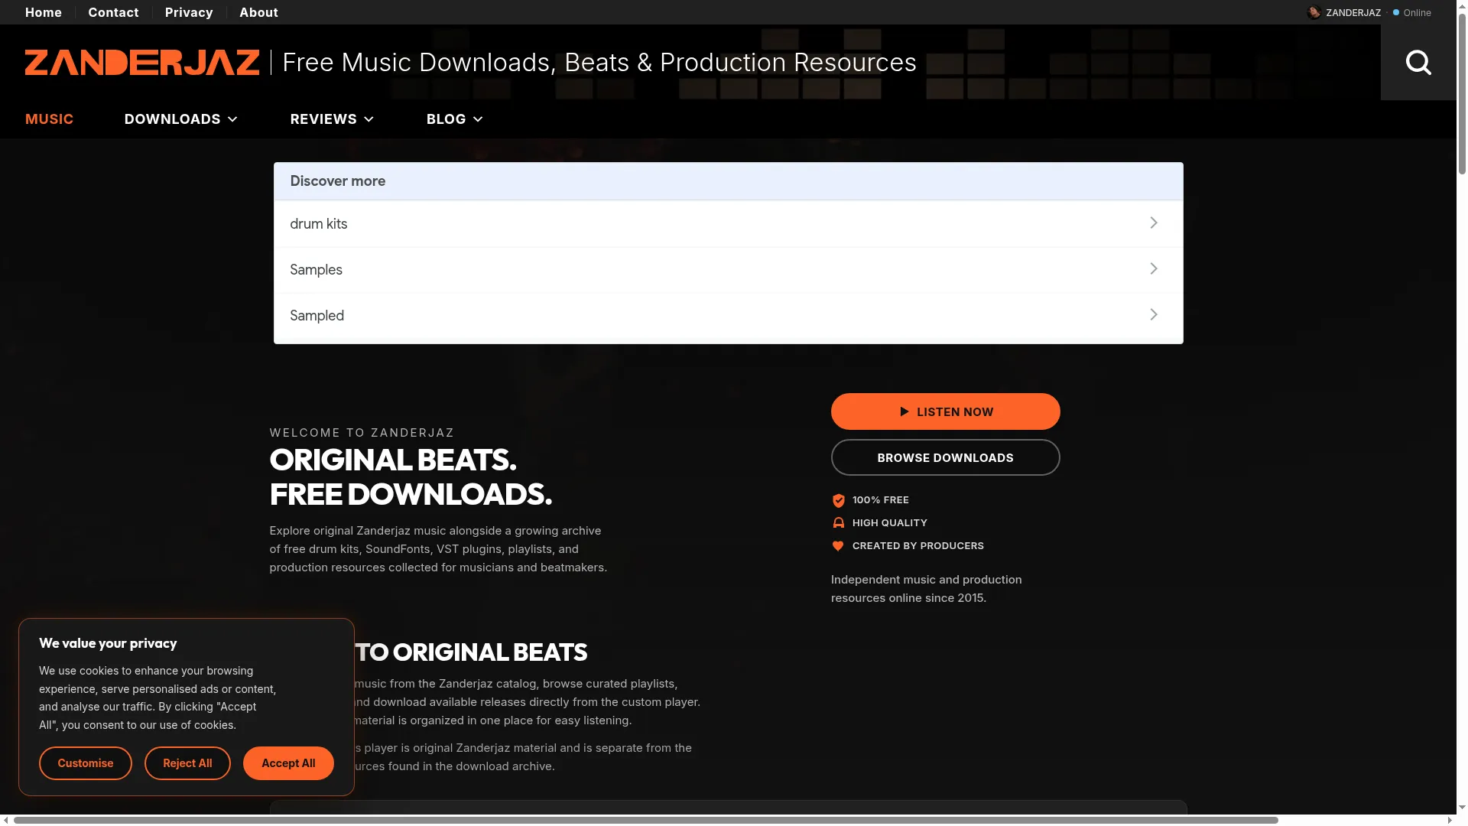Click the '100% FREE' label
The image size is (1468, 826).
[x=881, y=500]
